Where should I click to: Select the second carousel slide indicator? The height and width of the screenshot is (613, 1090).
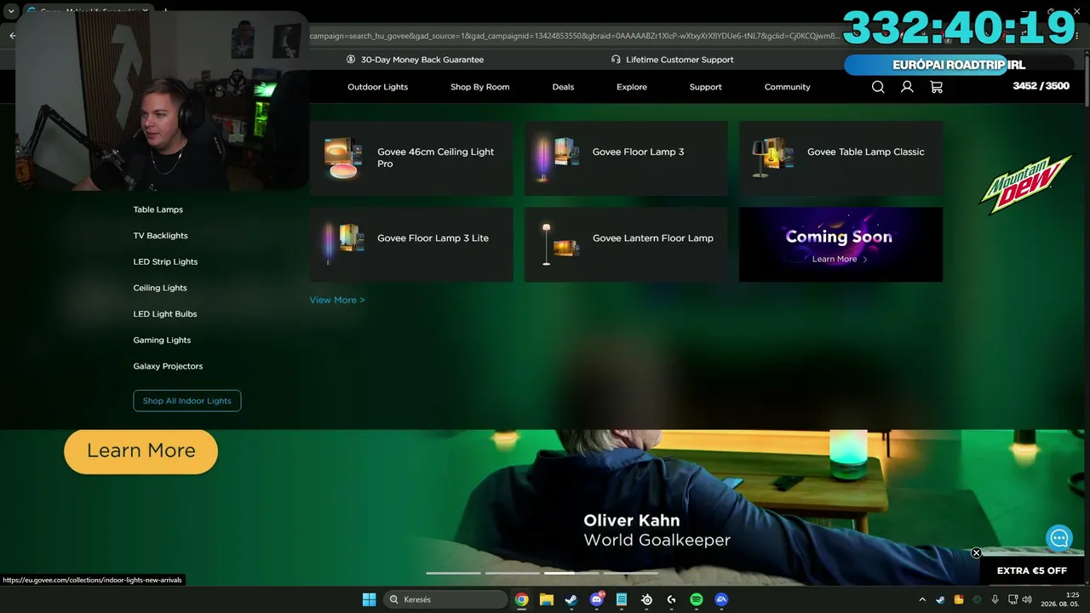(x=513, y=573)
